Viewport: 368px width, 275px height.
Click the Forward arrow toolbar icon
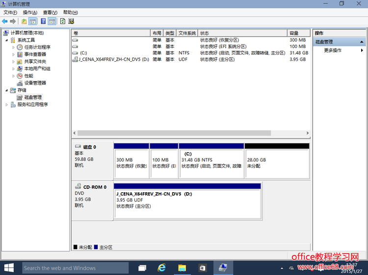click(x=13, y=22)
